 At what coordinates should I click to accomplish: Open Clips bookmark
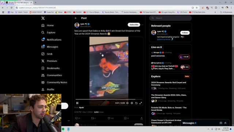pos(11,12)
